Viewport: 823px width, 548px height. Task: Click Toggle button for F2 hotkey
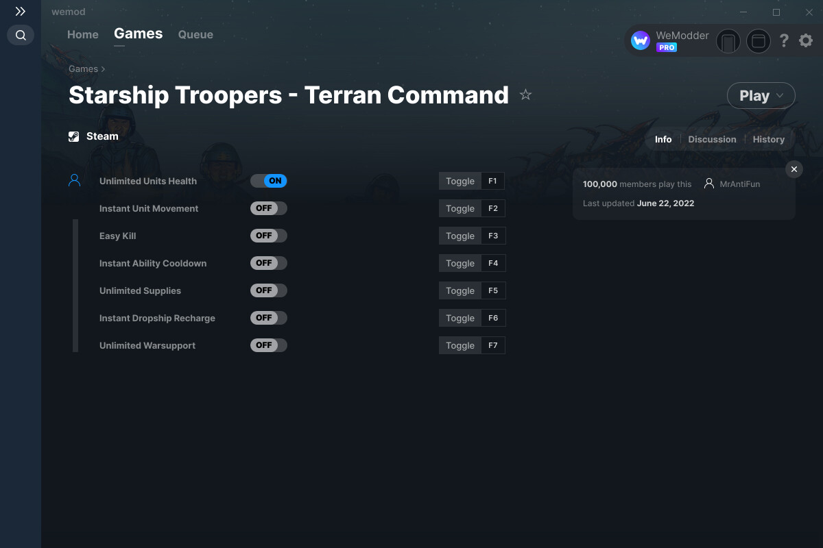coord(460,208)
